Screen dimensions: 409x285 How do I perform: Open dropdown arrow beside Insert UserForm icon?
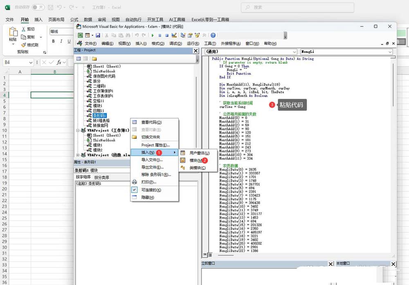92,35
